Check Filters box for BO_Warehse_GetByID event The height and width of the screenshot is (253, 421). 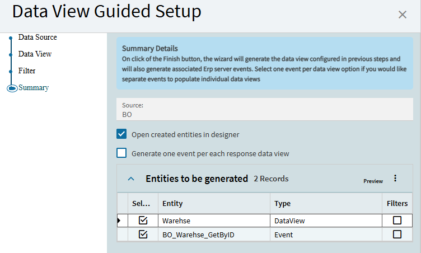[397, 235]
